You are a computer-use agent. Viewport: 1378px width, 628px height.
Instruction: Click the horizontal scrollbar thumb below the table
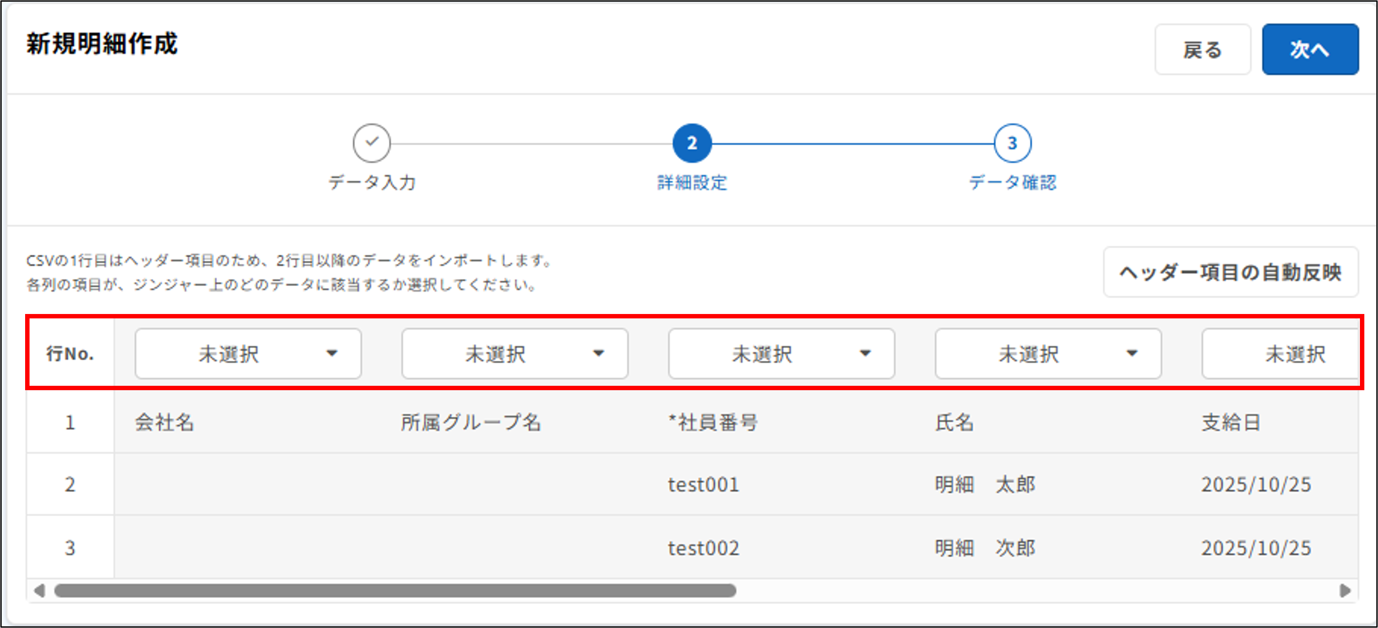pyautogui.click(x=396, y=591)
